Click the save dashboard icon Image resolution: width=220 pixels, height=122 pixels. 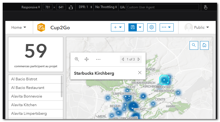[132, 27]
